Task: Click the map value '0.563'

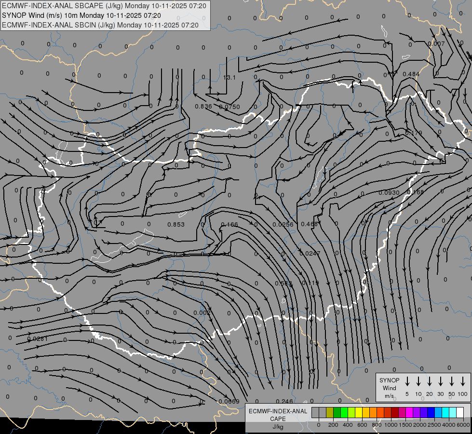Action: (283, 283)
